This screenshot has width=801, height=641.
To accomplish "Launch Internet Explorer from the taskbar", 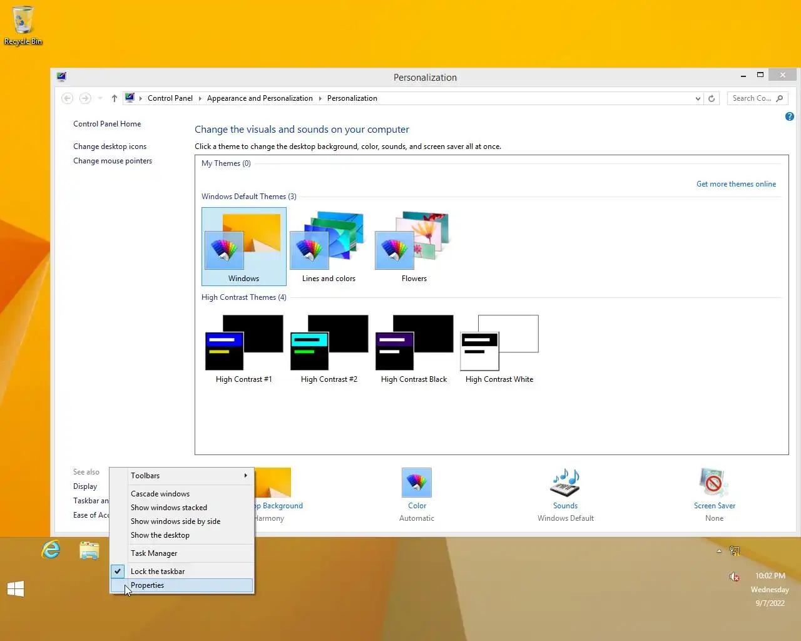I will [x=51, y=550].
